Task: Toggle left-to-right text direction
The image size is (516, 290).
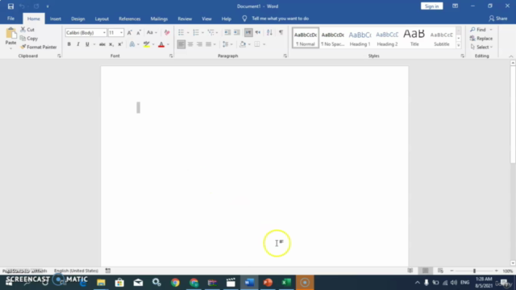Action: 248,32
